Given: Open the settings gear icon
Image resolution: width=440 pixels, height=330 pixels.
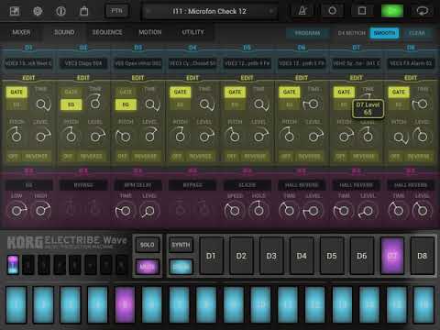Looking at the screenshot, I should 38,11.
